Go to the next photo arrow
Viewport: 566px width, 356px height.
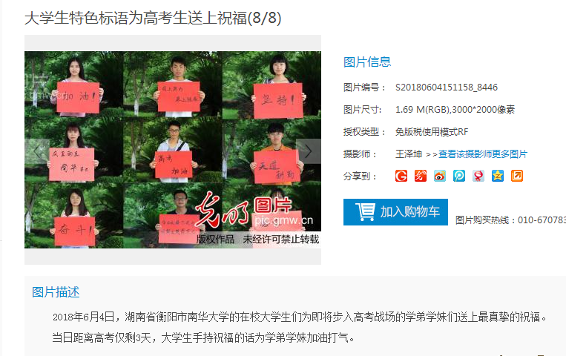tap(309, 151)
